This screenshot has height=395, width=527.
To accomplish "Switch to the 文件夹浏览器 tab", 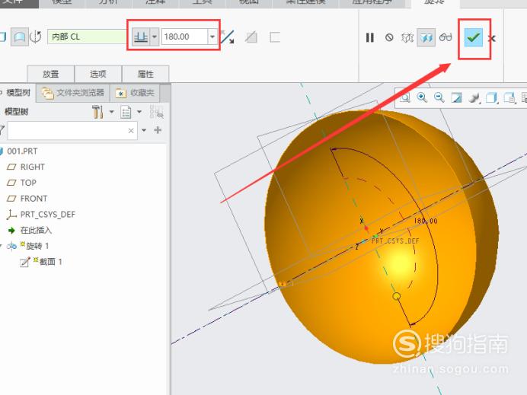I will (73, 93).
